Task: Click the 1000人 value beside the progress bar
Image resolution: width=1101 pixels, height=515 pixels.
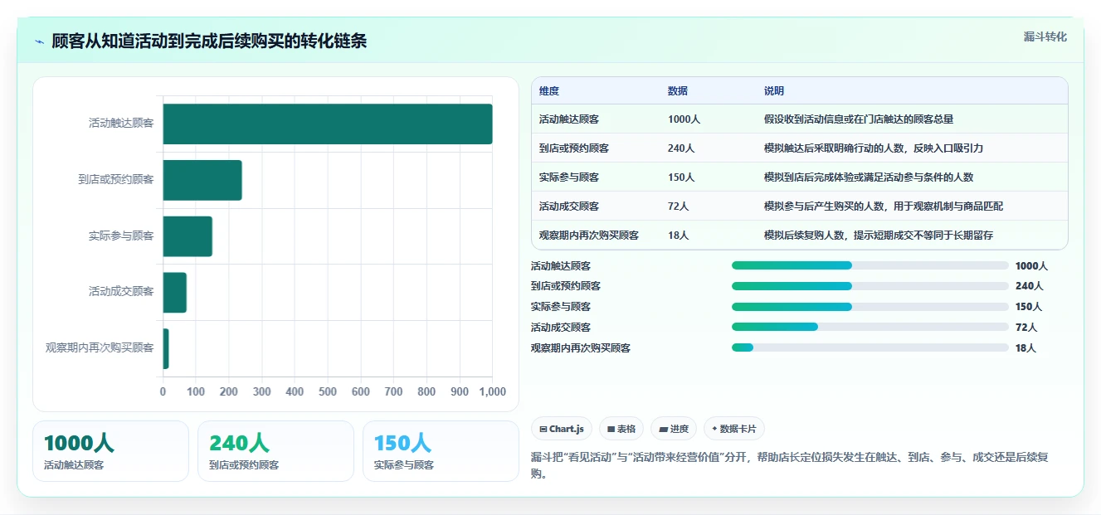Action: 1031,266
